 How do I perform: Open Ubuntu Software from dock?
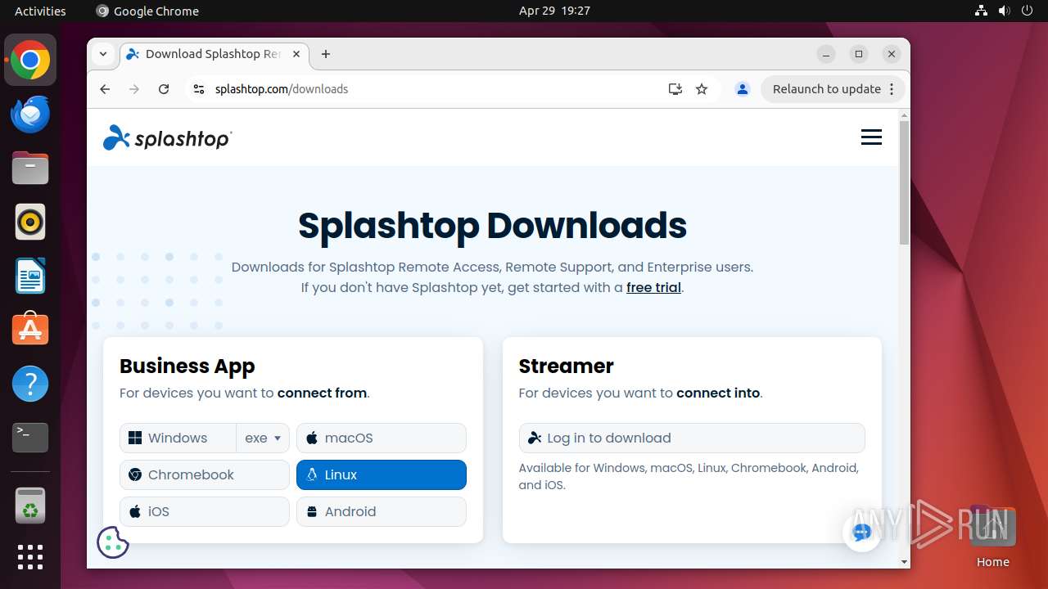30,330
